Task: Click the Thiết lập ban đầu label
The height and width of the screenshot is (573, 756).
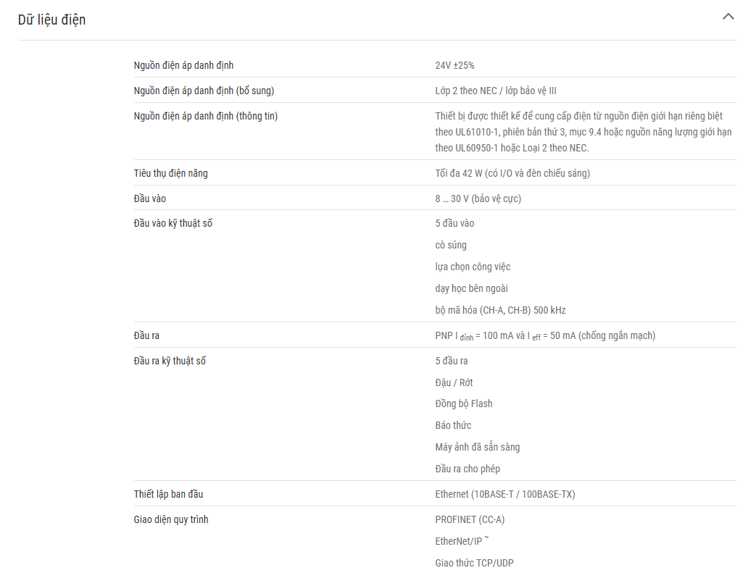Action: [168, 494]
